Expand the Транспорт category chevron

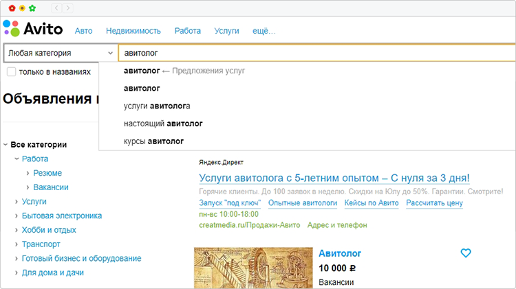click(17, 244)
